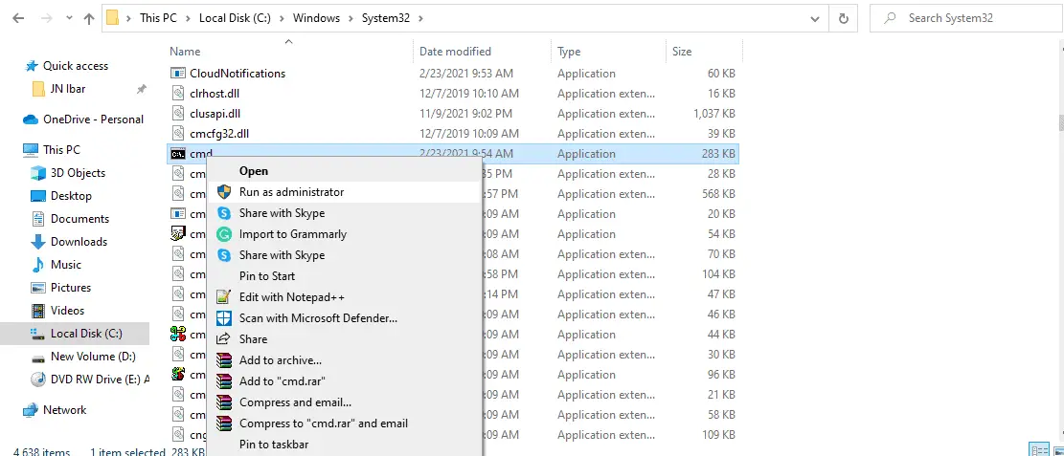1064x456 pixels.
Task: Click the Up arrow navigation button
Action: tap(89, 18)
